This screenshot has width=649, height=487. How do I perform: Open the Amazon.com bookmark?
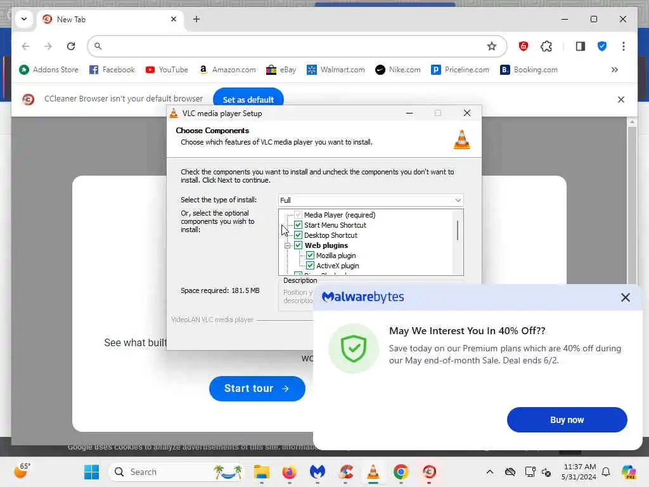click(x=228, y=70)
